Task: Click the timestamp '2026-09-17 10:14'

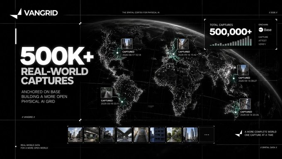Action: coord(131,55)
